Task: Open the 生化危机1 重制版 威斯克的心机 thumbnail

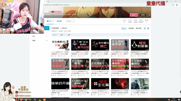Action: (140, 64)
